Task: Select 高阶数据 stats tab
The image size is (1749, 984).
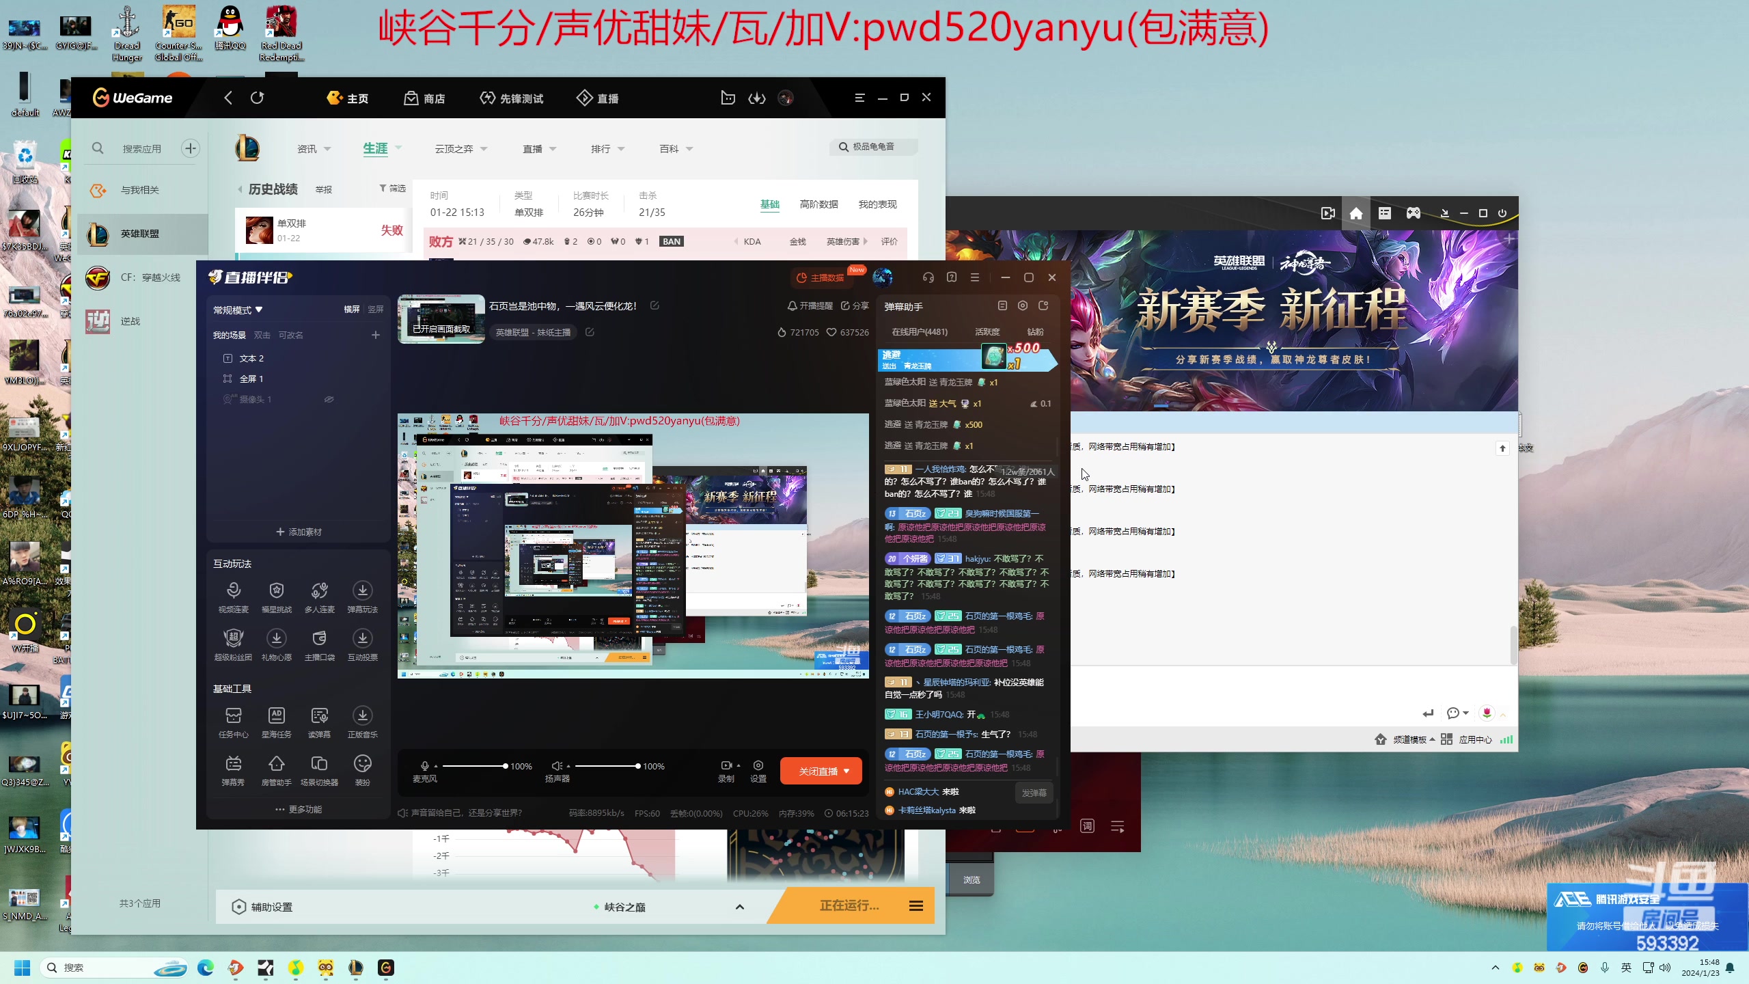Action: click(818, 204)
